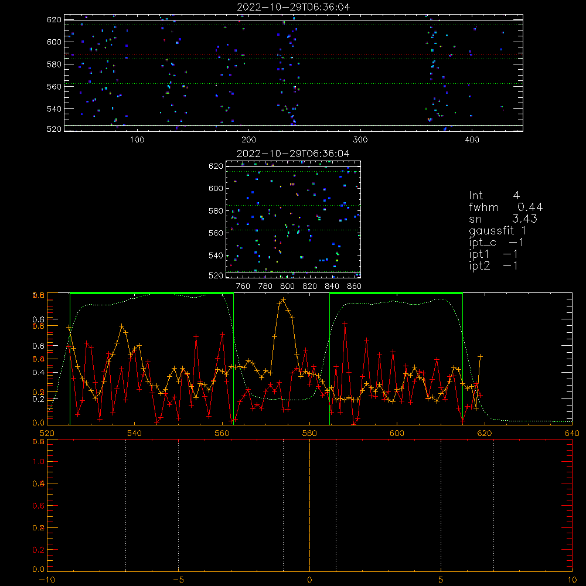Select the 'fwhm 0.44' readout
This screenshot has height=586, width=586.
coord(506,207)
